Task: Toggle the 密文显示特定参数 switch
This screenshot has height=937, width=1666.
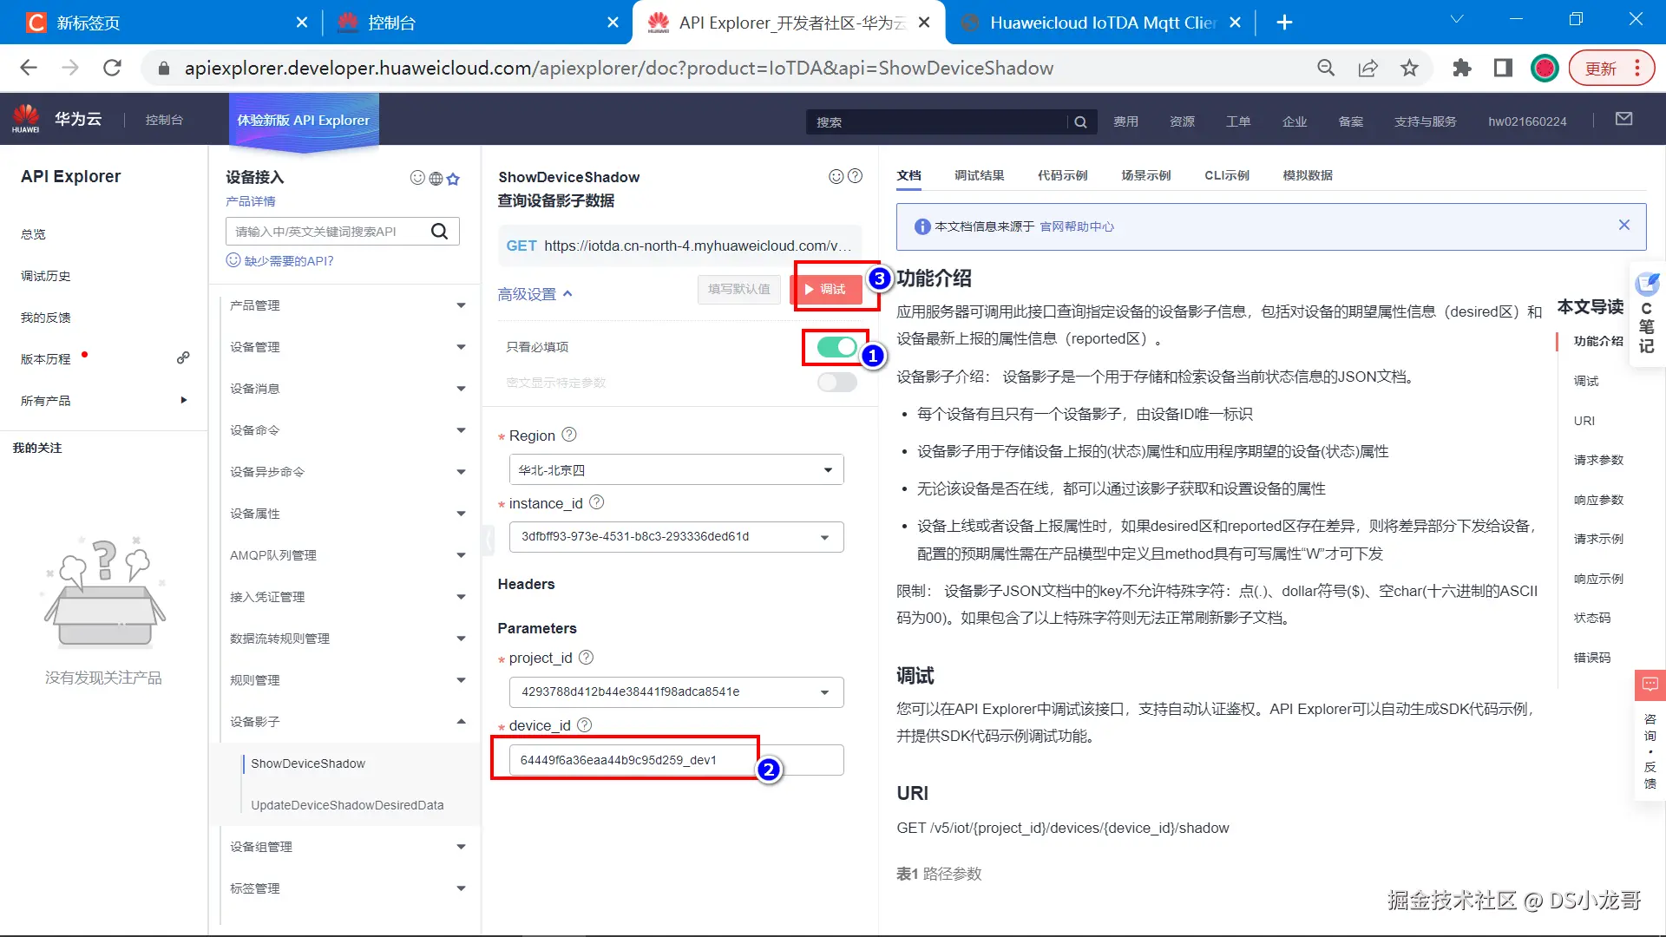Action: pos(836,383)
